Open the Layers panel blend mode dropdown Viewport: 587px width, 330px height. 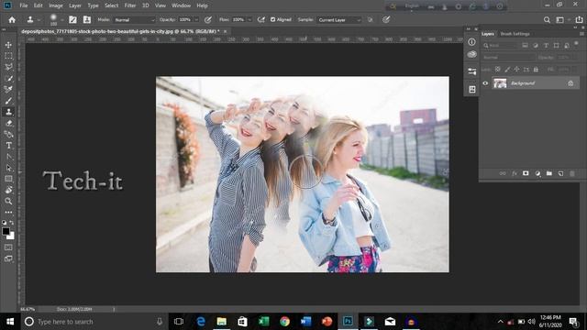pos(508,58)
